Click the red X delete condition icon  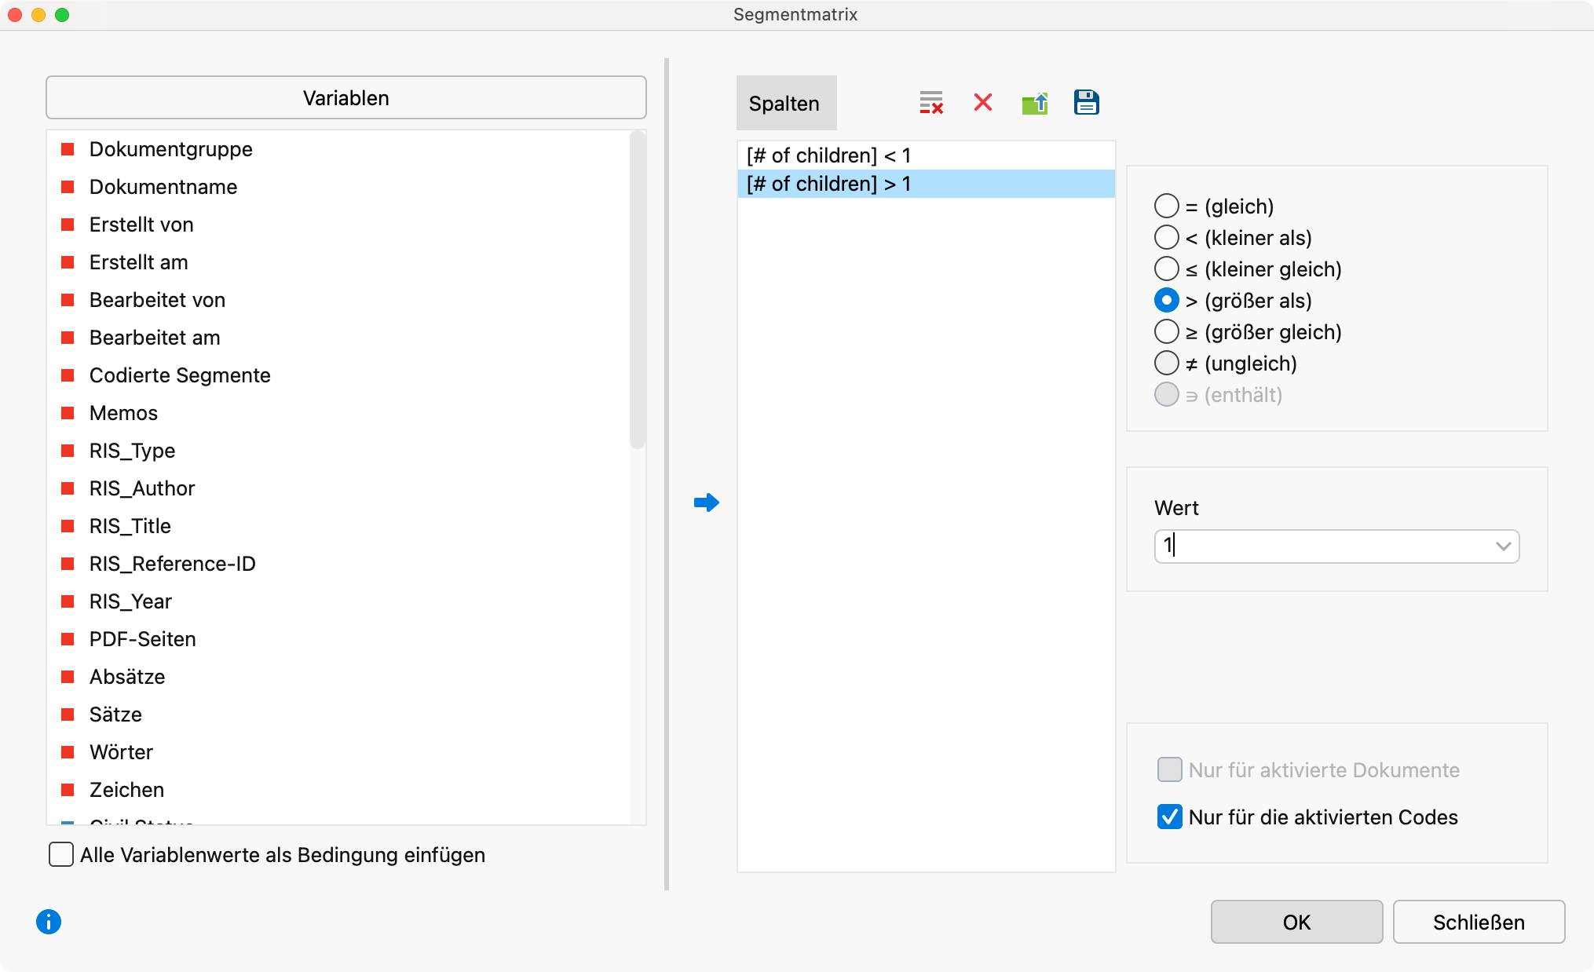click(x=983, y=103)
